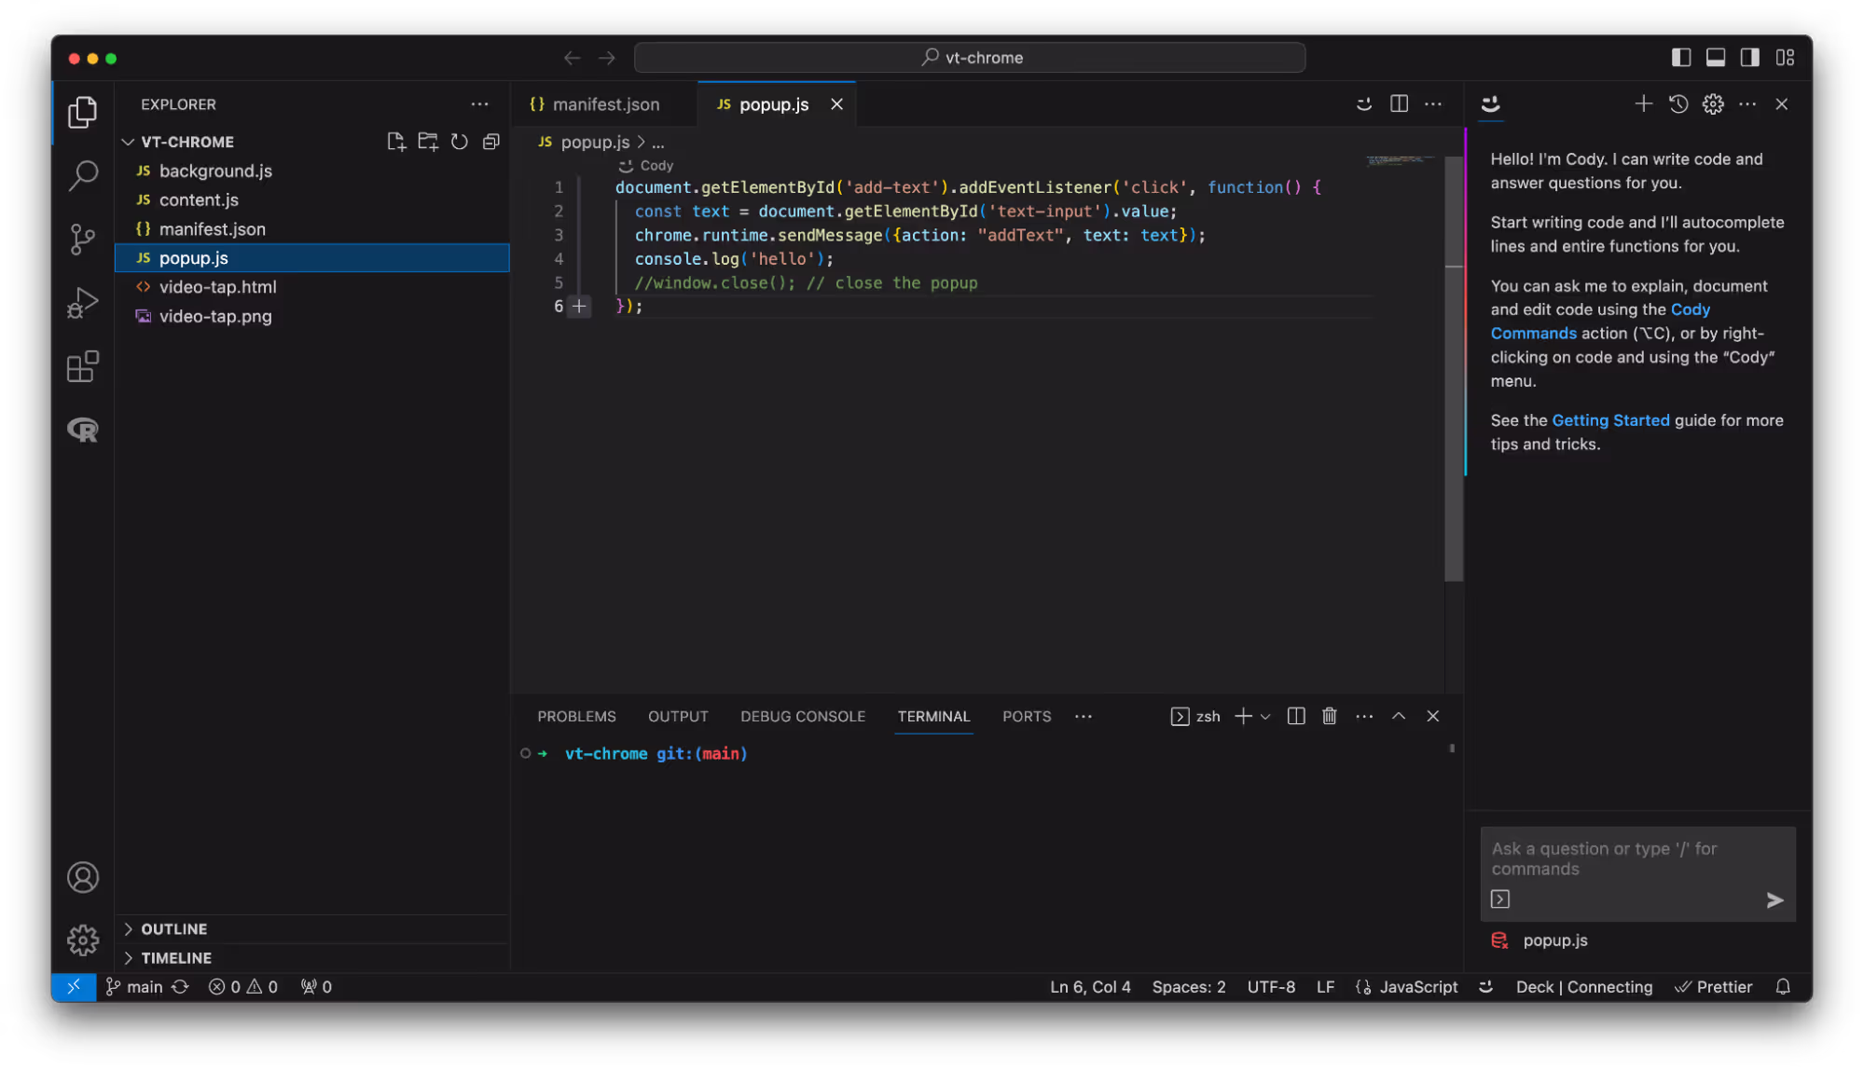Open the Manage gear in activity bar
Screen dimensions: 1864x1070
tap(82, 940)
